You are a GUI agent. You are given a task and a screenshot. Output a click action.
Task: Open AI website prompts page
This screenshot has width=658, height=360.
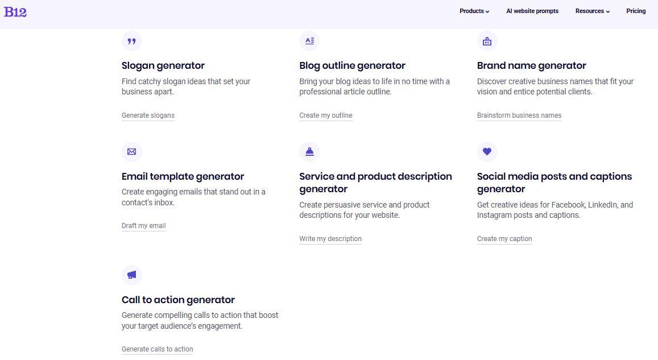tap(532, 11)
